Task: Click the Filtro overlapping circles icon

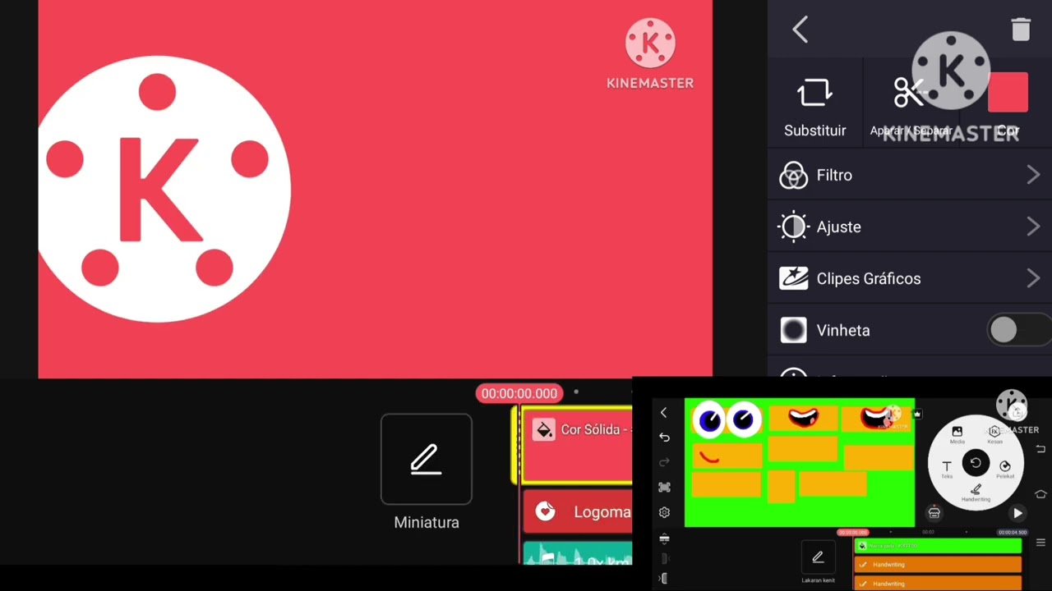Action: click(x=793, y=176)
